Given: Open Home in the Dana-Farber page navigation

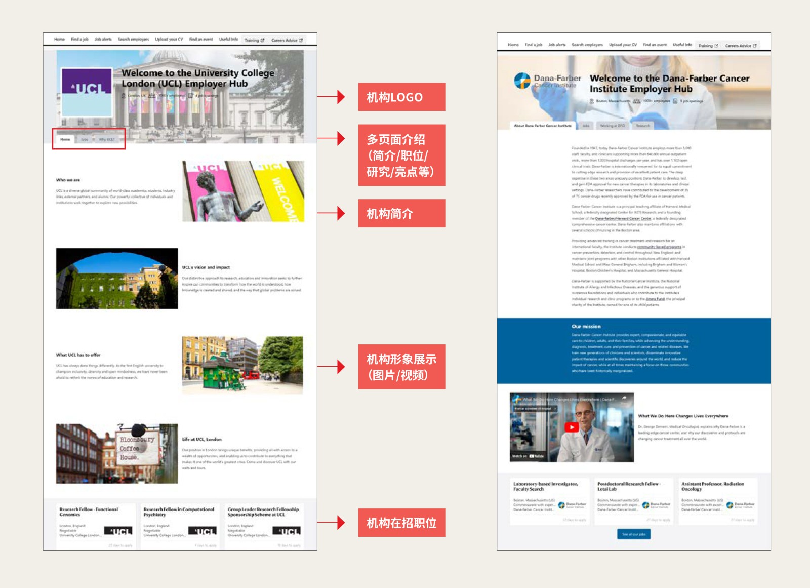Looking at the screenshot, I should 513,45.
